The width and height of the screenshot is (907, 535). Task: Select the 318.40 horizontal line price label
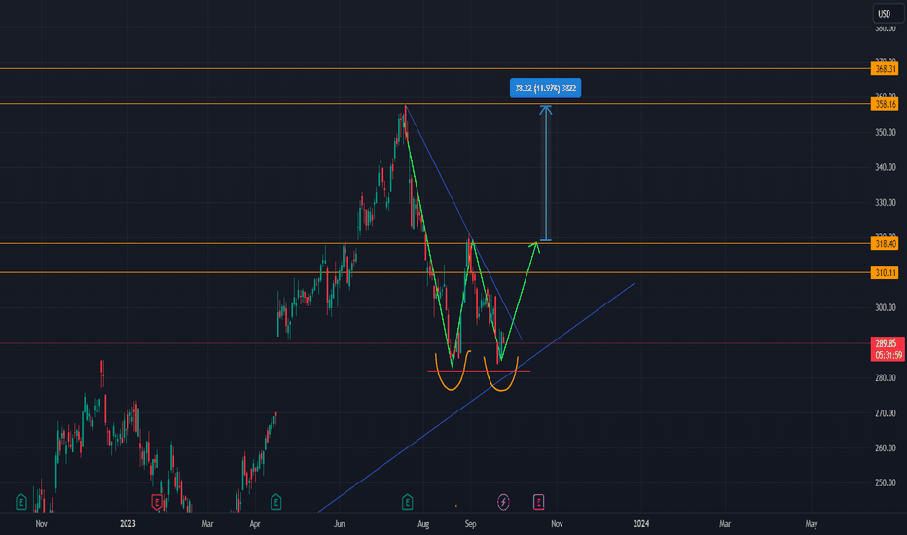point(886,243)
